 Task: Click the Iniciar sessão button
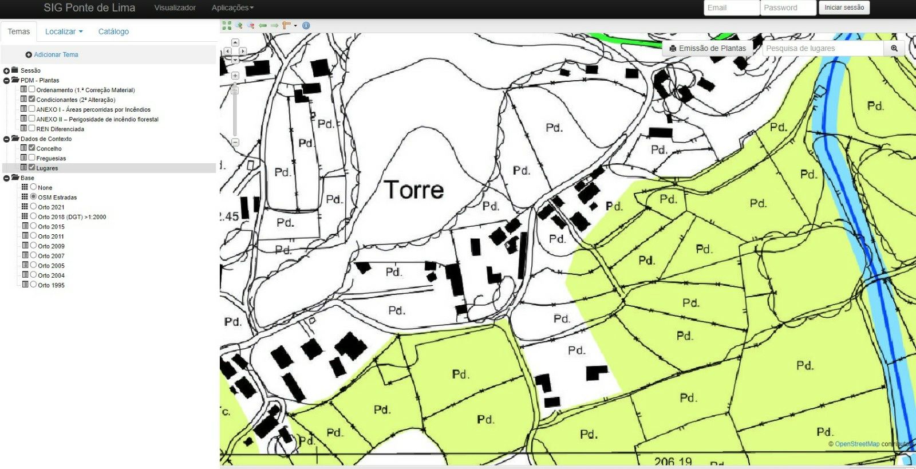844,7
